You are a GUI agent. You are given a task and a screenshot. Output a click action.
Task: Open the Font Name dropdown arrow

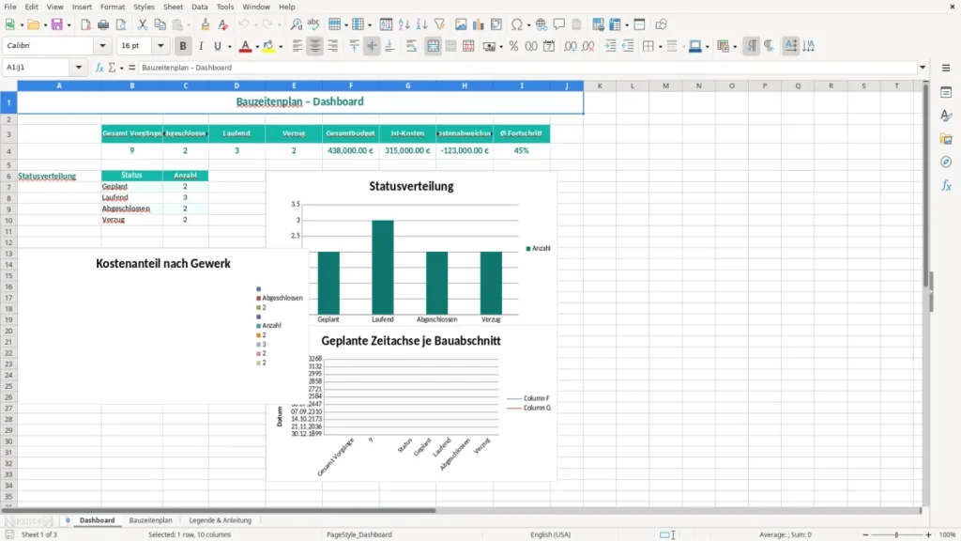click(102, 46)
